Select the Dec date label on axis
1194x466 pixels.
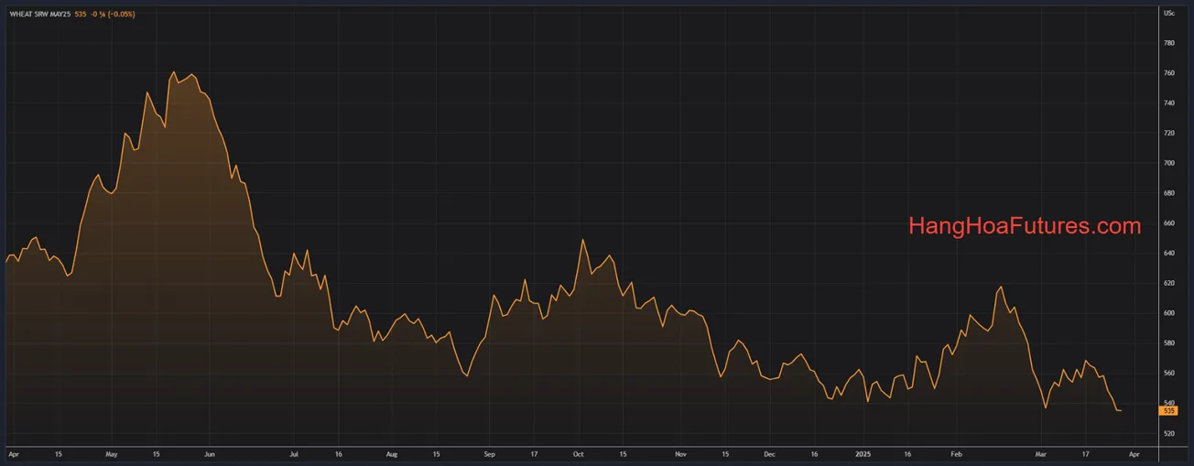[769, 453]
